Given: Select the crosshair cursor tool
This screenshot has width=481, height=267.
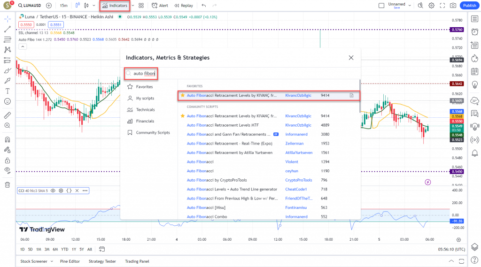Looking at the screenshot, I should [8, 19].
